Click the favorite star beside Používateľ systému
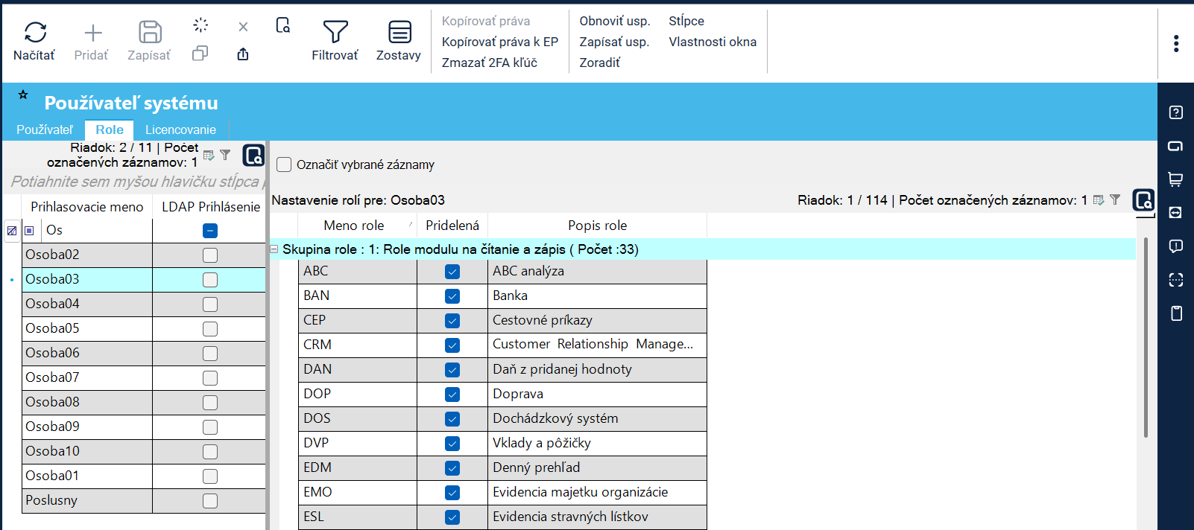 pyautogui.click(x=23, y=95)
